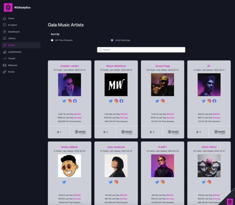This screenshot has height=205, width=235.
Task: Click OKAY! KENJI's photo thumbnail
Action: click(x=209, y=166)
